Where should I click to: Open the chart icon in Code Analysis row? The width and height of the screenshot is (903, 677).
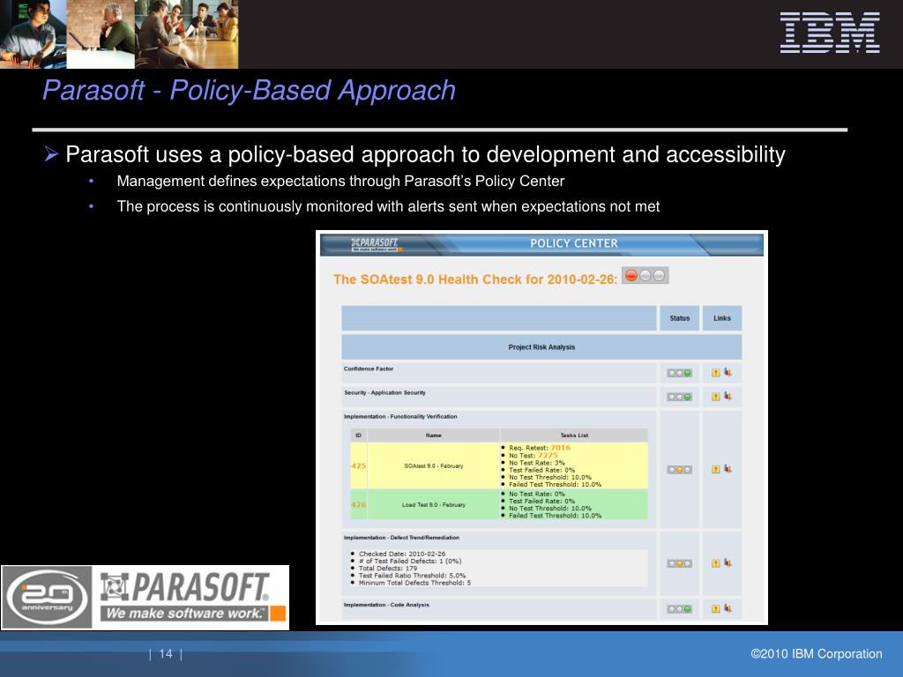coord(728,608)
